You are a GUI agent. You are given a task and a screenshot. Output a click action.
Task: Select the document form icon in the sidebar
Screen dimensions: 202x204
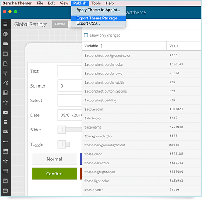(6, 63)
